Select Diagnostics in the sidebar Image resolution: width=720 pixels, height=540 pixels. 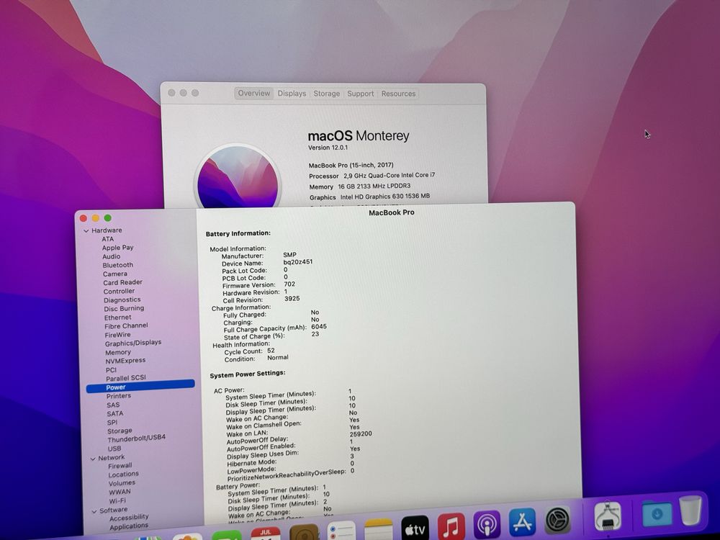(x=122, y=300)
